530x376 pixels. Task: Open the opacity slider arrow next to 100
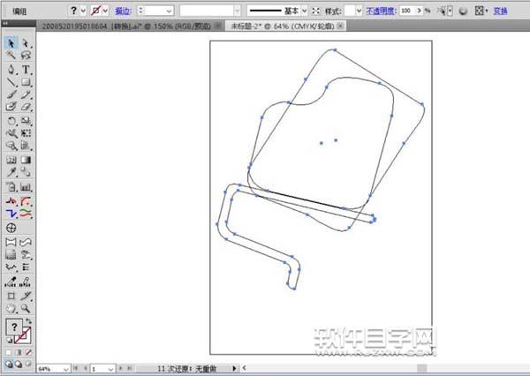pos(419,11)
